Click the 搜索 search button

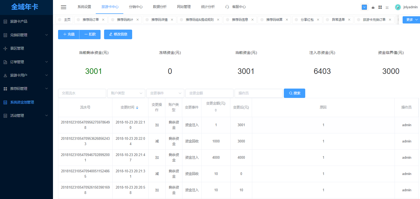294,93
